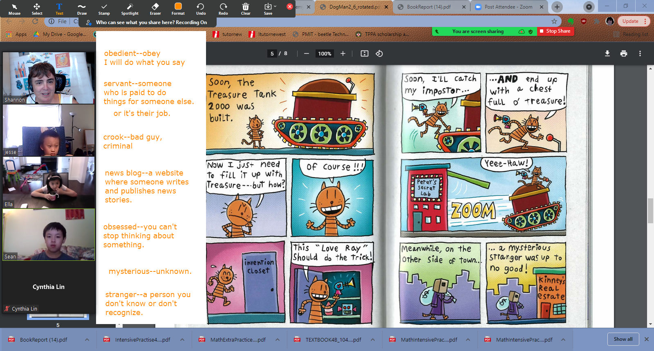The height and width of the screenshot is (351, 654).
Task: Download the PDF
Action: pos(607,53)
